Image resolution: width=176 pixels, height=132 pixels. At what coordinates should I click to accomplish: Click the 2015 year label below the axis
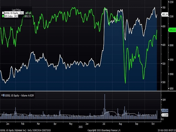(x=80, y=127)
